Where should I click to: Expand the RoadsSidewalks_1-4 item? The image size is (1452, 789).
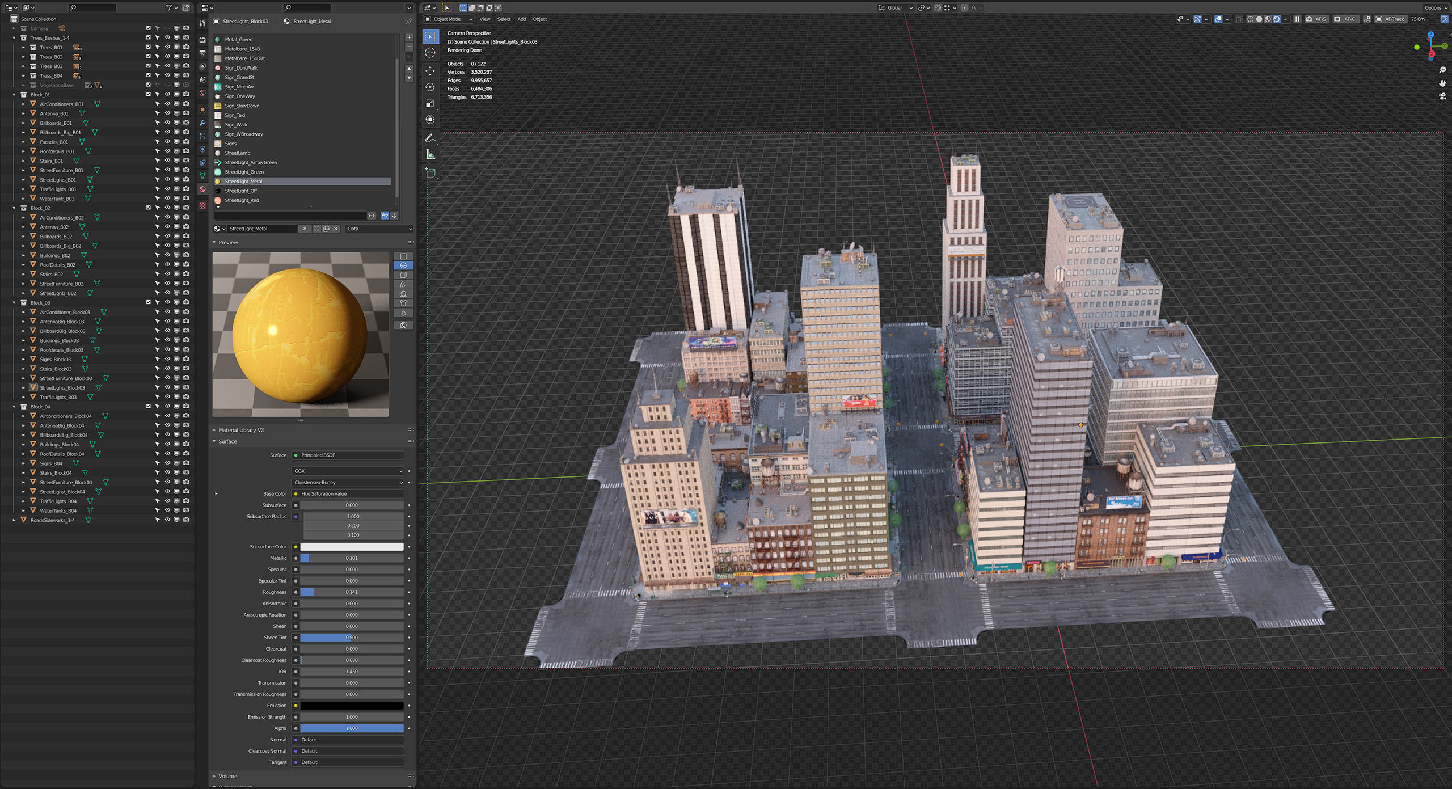point(14,520)
